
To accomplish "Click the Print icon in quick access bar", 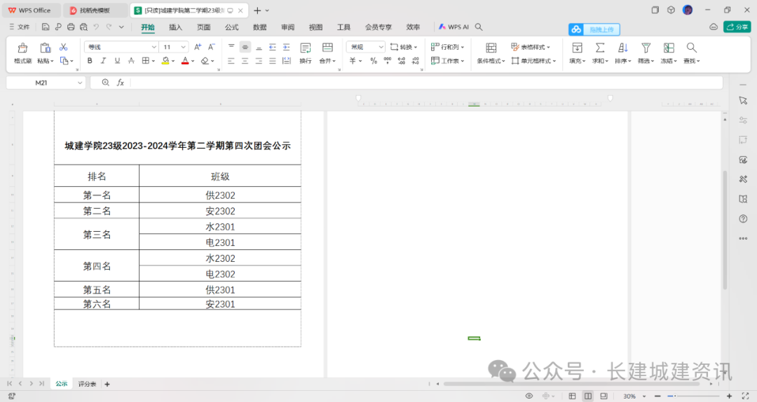I will 71,27.
